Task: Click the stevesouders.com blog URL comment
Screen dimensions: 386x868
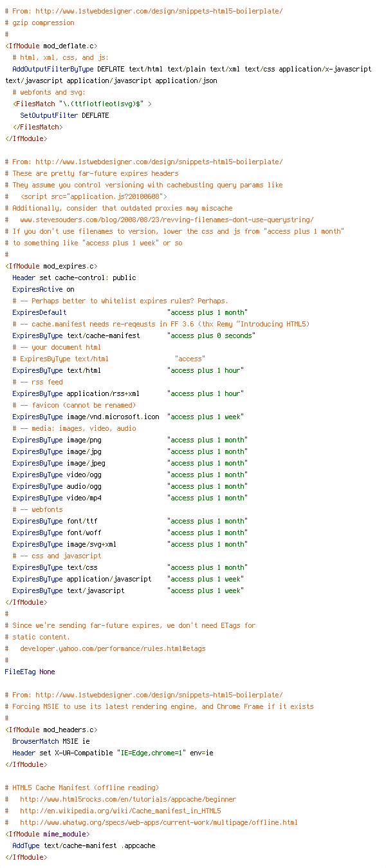Action: 167,220
